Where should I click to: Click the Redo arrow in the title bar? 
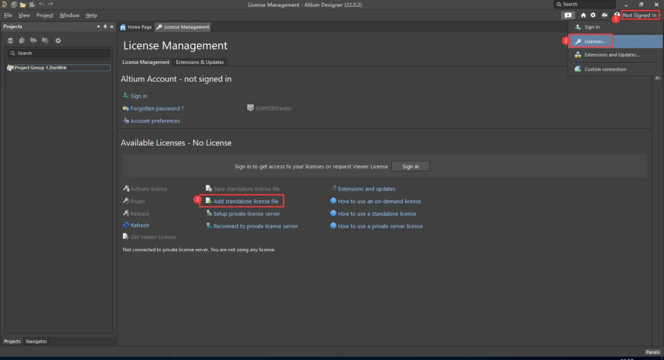50,4
